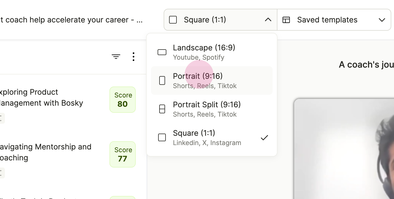Click the Score 80 badge
The image size is (394, 199).
coord(123,100)
